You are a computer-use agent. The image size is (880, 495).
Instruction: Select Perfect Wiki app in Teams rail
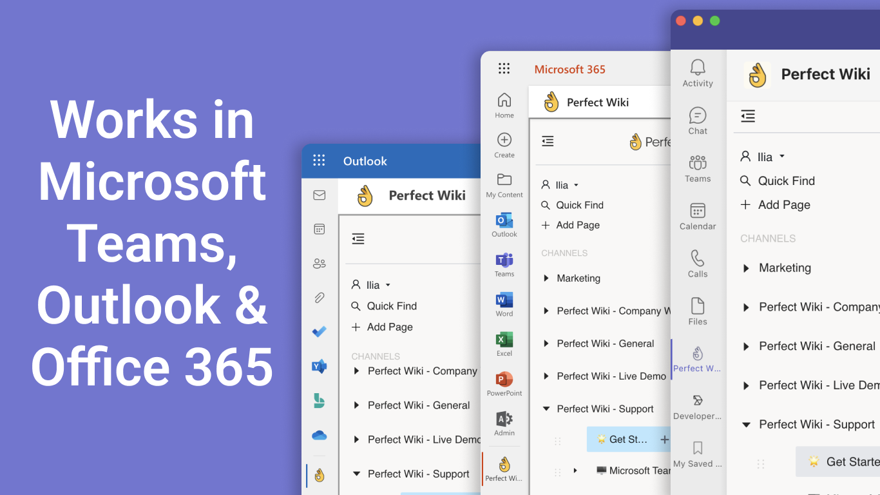(698, 360)
